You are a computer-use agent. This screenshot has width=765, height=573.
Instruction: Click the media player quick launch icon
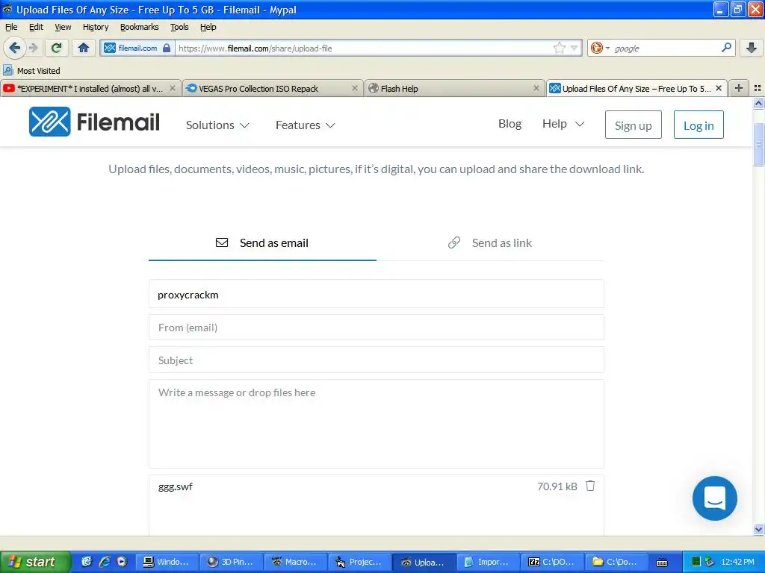122,562
